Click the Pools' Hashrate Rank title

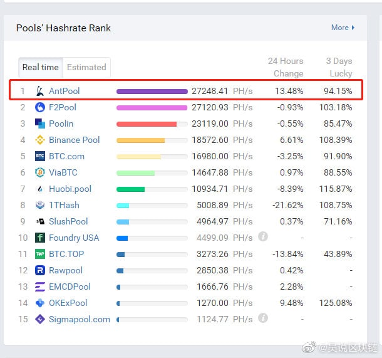point(64,28)
